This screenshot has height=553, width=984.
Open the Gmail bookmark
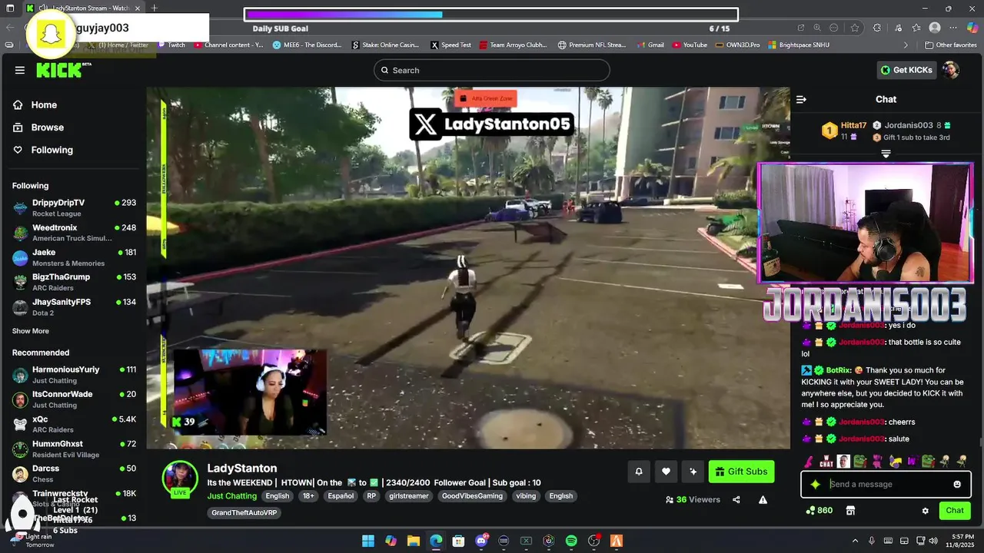pyautogui.click(x=650, y=45)
